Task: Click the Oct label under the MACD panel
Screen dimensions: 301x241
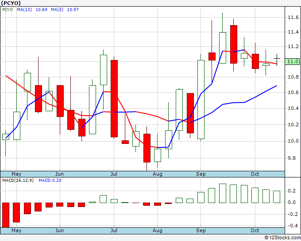Action: 255,230
